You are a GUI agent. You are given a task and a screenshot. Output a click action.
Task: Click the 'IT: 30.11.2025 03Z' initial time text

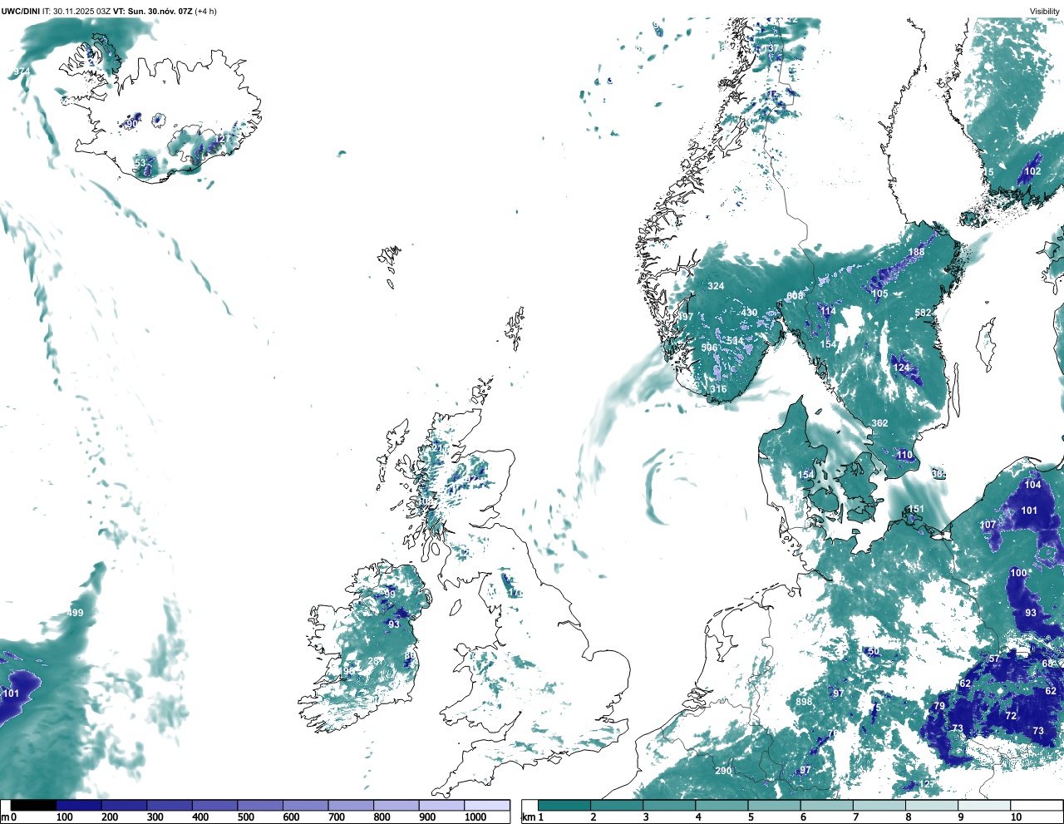(x=76, y=11)
